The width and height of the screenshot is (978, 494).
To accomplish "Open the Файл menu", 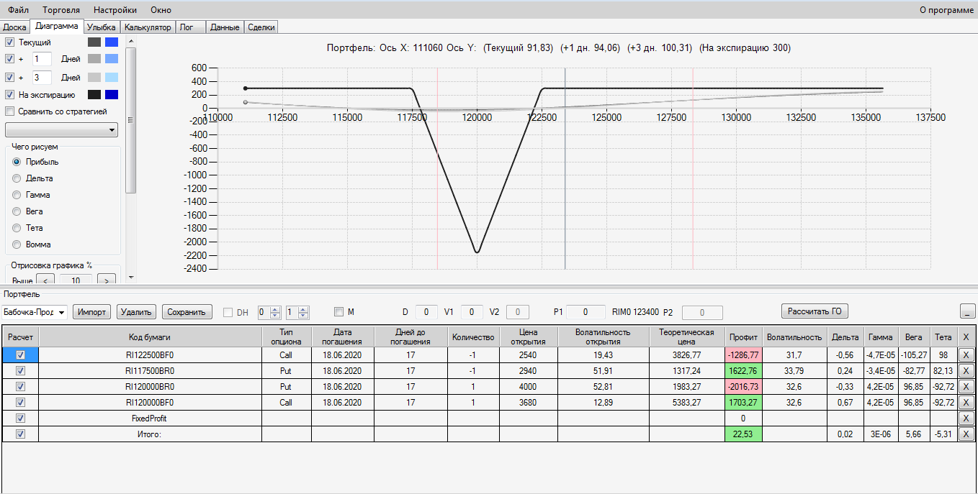I will 19,10.
